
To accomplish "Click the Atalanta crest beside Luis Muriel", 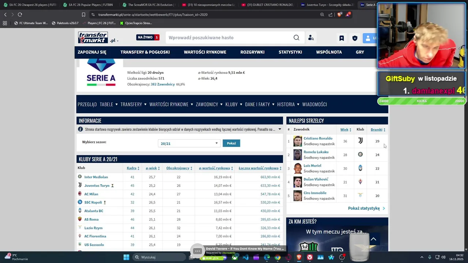I will tap(360, 168).
